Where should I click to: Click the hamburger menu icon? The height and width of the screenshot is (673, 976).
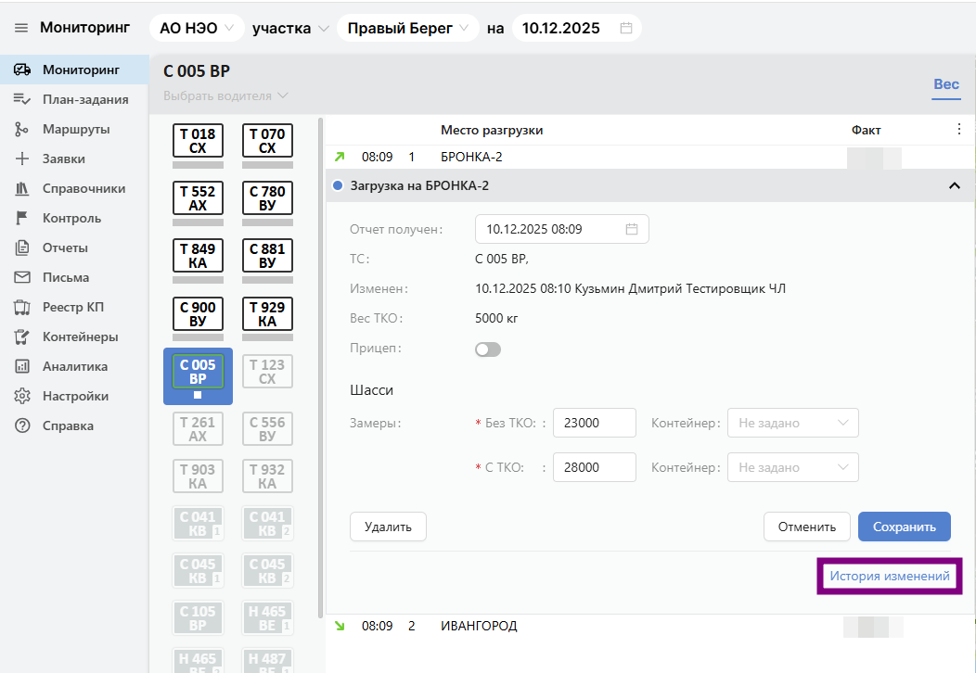(x=20, y=28)
